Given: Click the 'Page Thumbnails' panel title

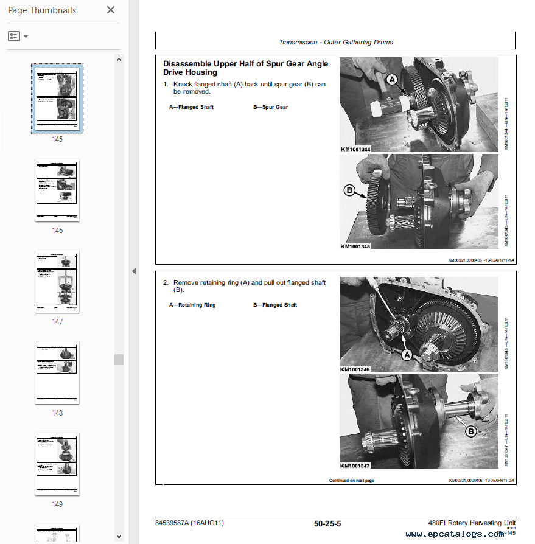Looking at the screenshot, I should (42, 10).
